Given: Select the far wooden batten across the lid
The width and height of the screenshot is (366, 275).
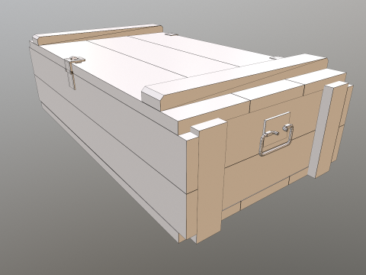Looking at the screenshot, I should (x=98, y=34).
